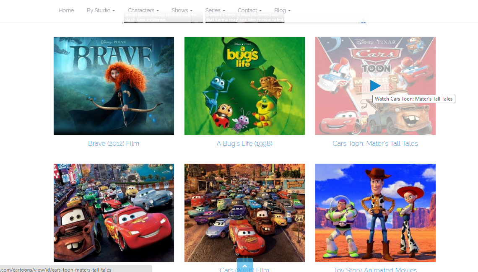The image size is (478, 272).
Task: Open the Brave movie poster thumbnail
Action: point(114,86)
